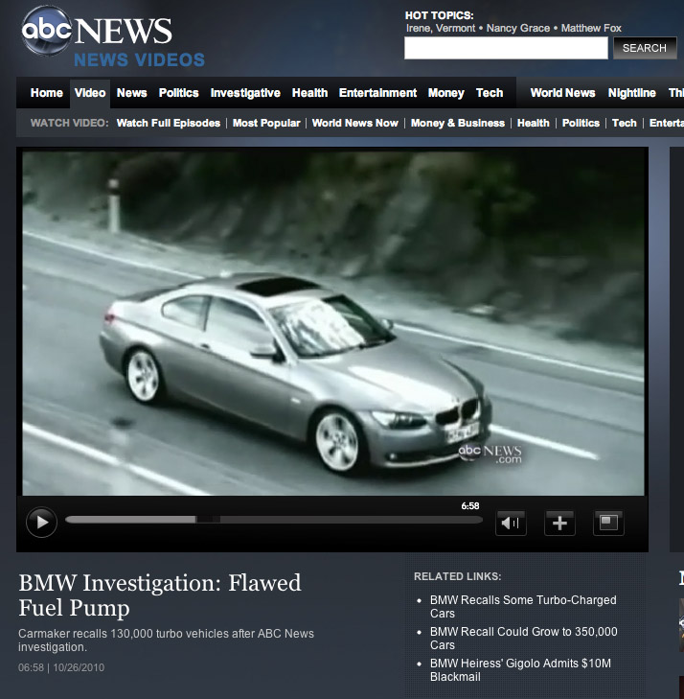This screenshot has height=699, width=684.
Task: Go to Nightline show link
Action: pyautogui.click(x=632, y=93)
